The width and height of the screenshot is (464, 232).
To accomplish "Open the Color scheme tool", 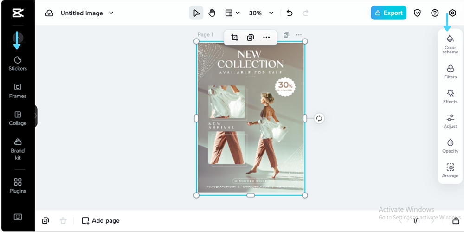I will (450, 44).
